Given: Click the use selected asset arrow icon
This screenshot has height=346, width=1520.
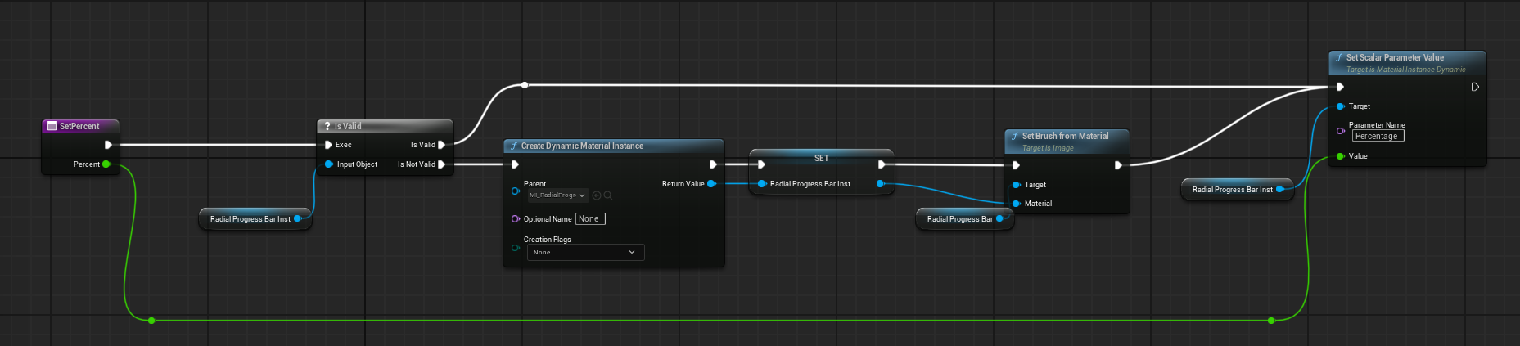Looking at the screenshot, I should click(596, 195).
